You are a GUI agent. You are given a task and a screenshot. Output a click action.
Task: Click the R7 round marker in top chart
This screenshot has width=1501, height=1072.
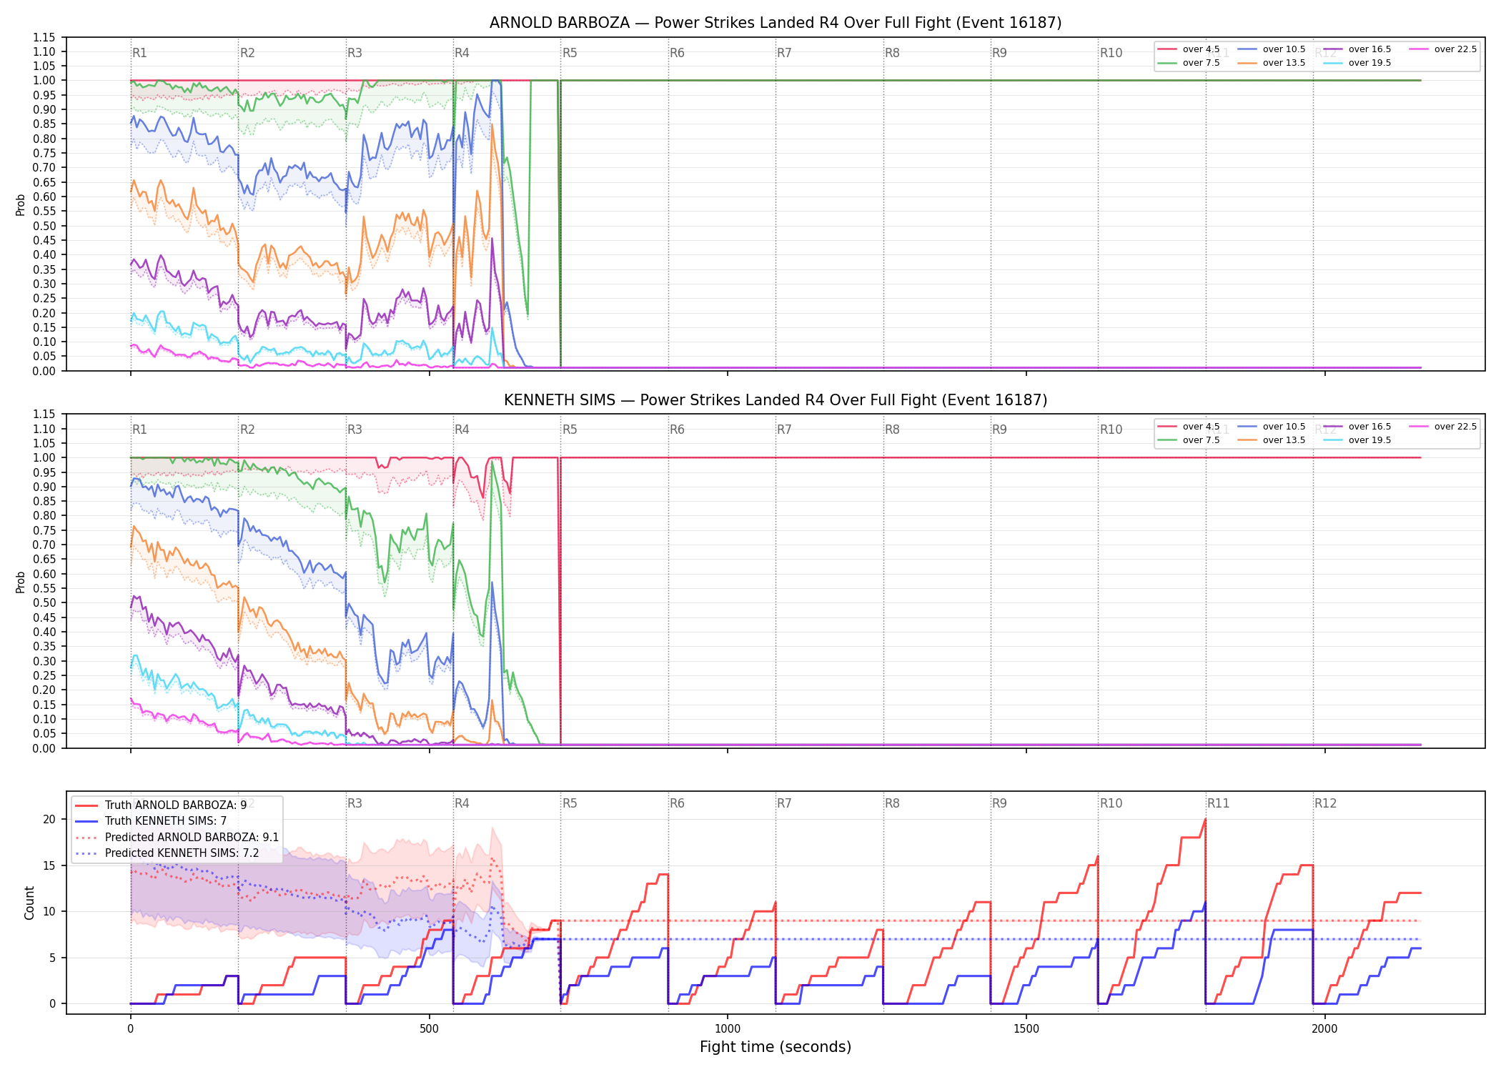pyautogui.click(x=784, y=53)
